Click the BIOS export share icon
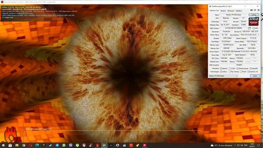The image size is (263, 148). pyautogui.click(x=249, y=28)
